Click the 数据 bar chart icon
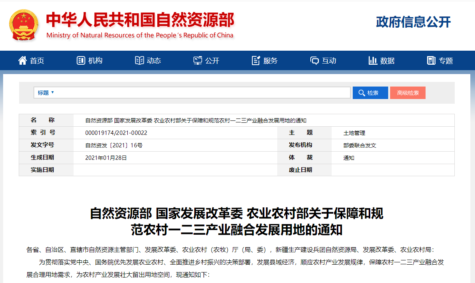The image size is (475, 283). (373, 60)
